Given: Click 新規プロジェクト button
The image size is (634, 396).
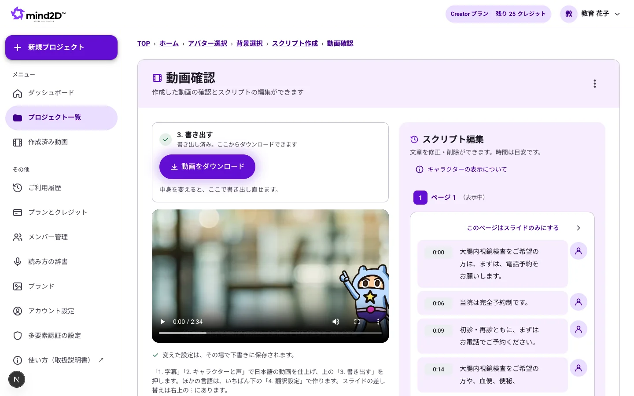Looking at the screenshot, I should click(61, 48).
